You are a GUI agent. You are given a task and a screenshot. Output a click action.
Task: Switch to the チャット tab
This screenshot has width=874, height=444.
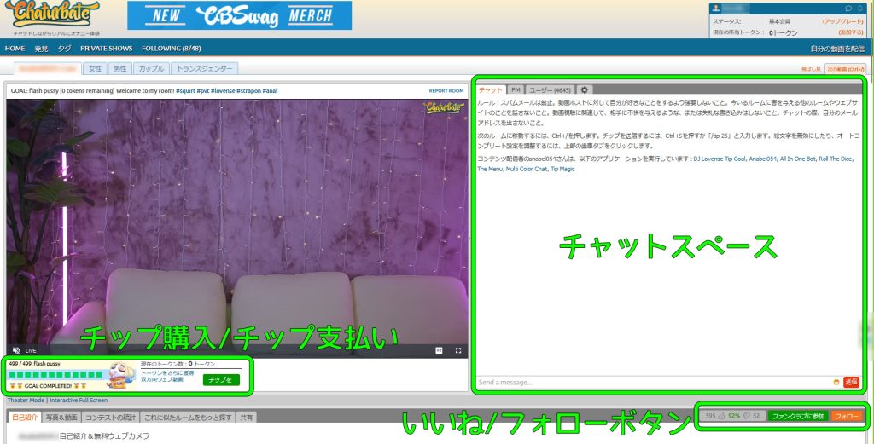(x=491, y=89)
